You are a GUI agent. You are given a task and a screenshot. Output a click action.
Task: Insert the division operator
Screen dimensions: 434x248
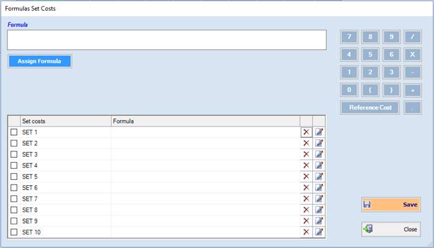[412, 36]
